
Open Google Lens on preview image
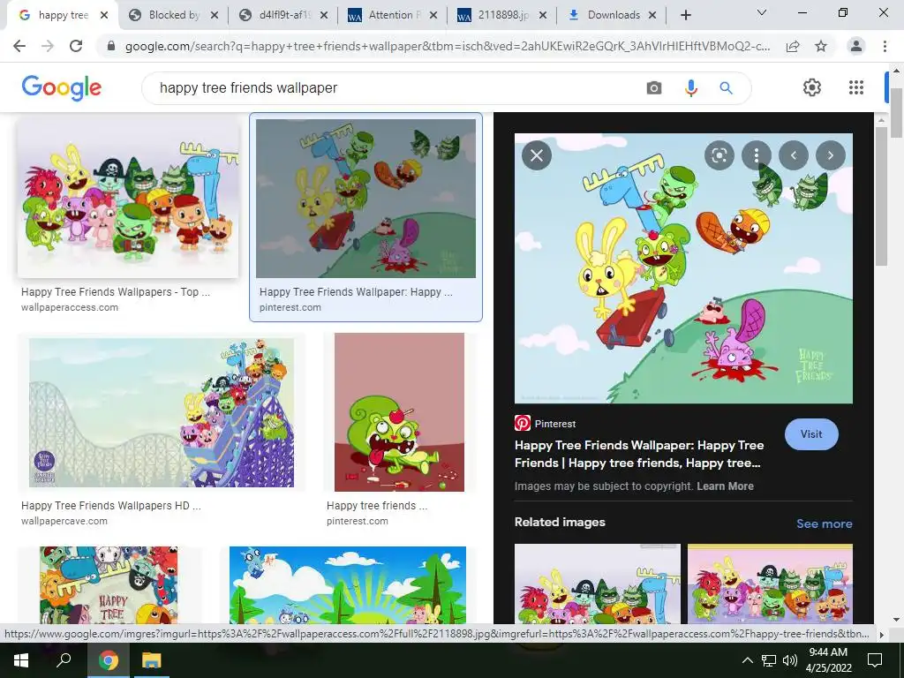(719, 155)
